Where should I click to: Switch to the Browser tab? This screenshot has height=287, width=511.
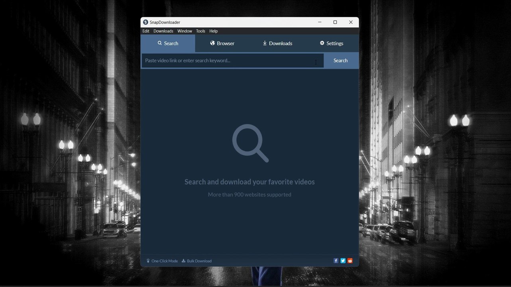coord(222,43)
